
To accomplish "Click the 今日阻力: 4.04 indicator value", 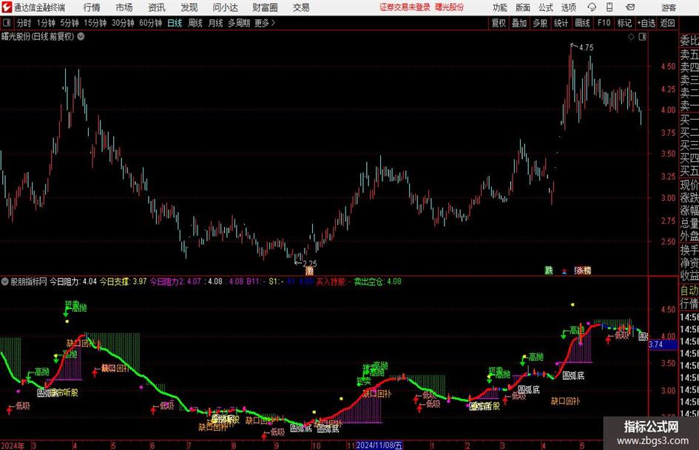I will 73,282.
